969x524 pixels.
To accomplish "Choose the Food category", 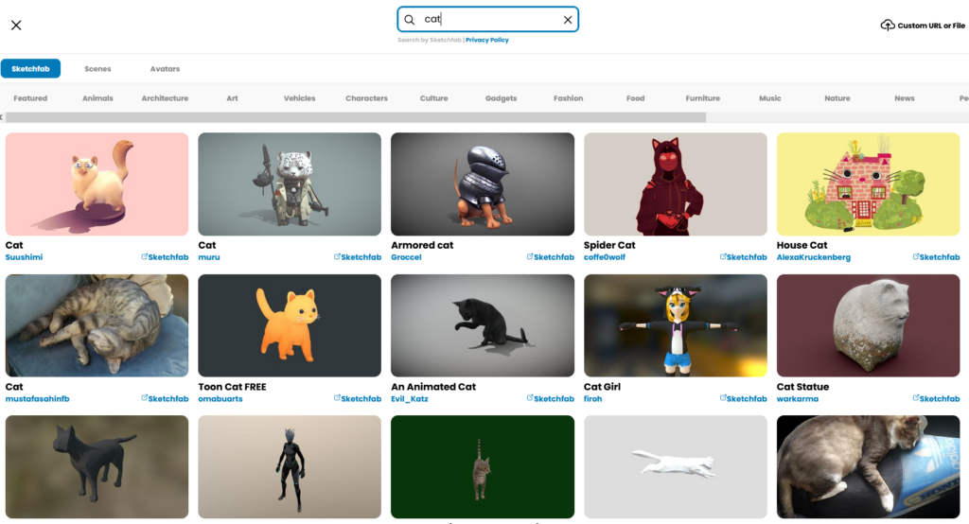I will pos(635,98).
